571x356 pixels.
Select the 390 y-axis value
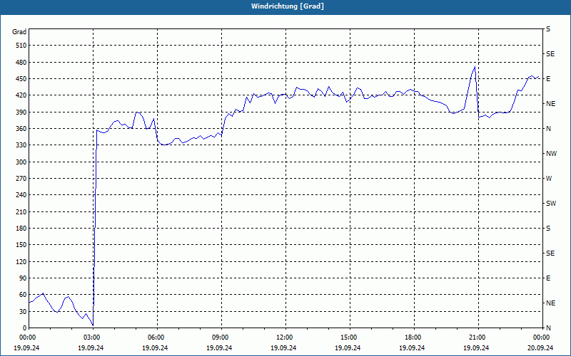(21, 112)
